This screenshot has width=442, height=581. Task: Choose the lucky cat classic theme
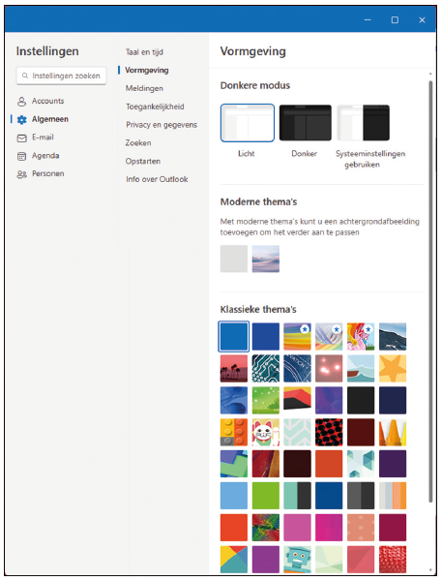[x=265, y=432]
